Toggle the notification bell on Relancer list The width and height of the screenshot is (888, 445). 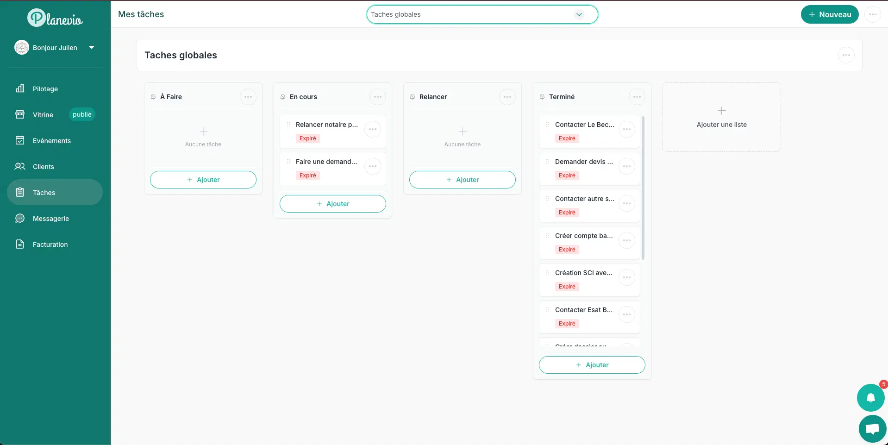413,97
